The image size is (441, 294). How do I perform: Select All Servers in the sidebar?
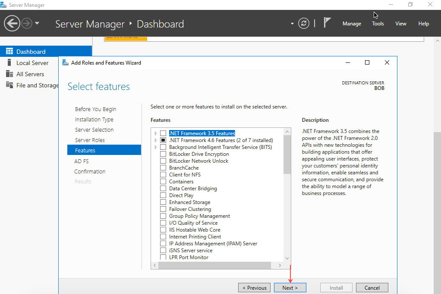(x=29, y=74)
